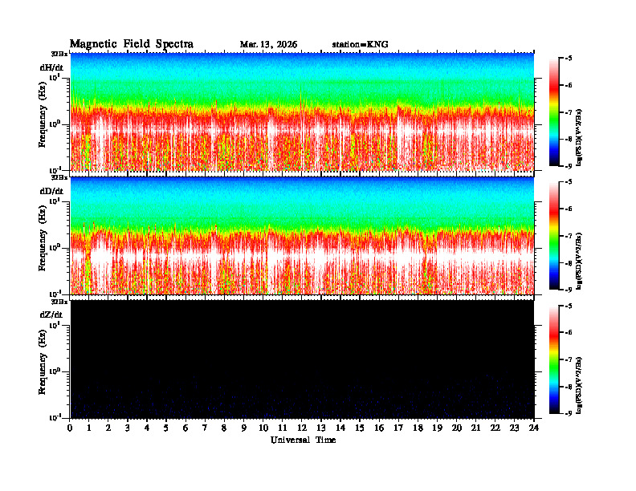Click the log PSD label beside dD/dt colorbar

coord(579,262)
